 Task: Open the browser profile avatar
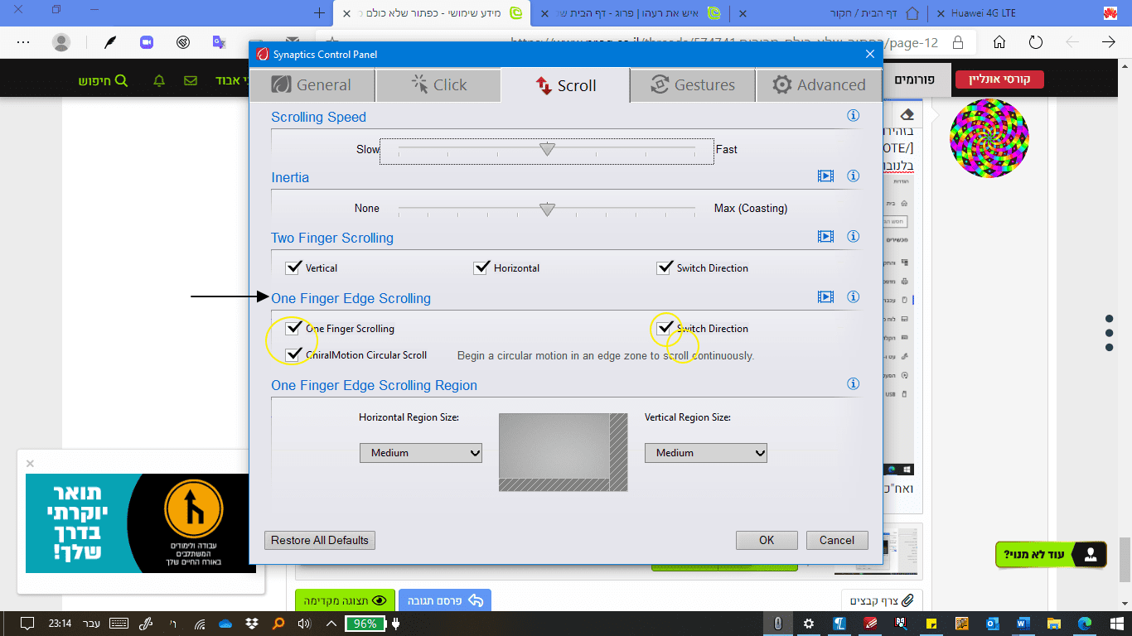pos(61,42)
